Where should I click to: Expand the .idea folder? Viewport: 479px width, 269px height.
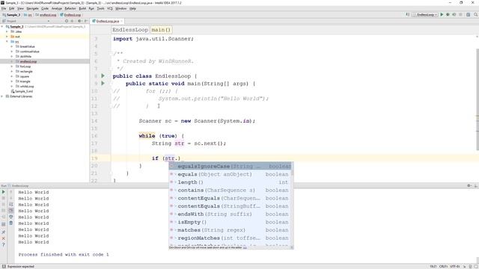point(7,31)
